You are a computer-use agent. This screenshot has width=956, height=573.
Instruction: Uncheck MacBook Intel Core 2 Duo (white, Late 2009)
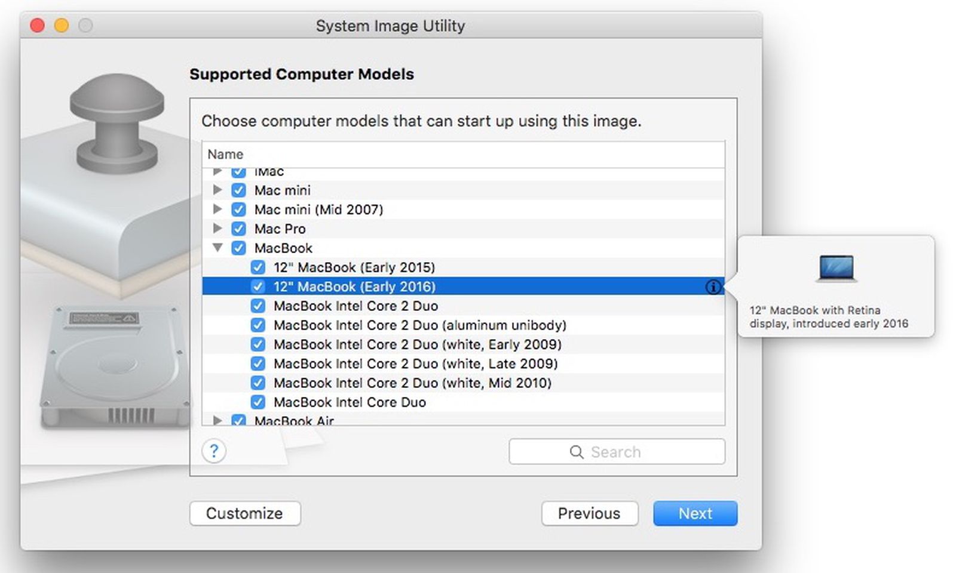coord(258,363)
